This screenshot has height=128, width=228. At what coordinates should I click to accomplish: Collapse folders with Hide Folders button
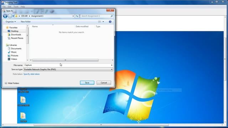pyautogui.click(x=12, y=83)
